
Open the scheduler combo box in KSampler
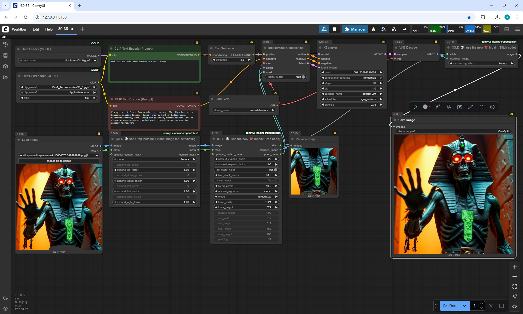click(x=352, y=99)
